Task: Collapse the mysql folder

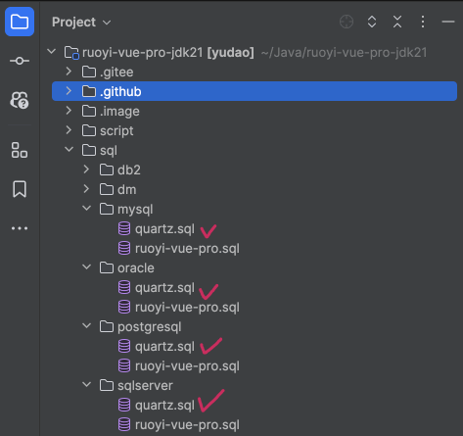Action: [x=86, y=209]
